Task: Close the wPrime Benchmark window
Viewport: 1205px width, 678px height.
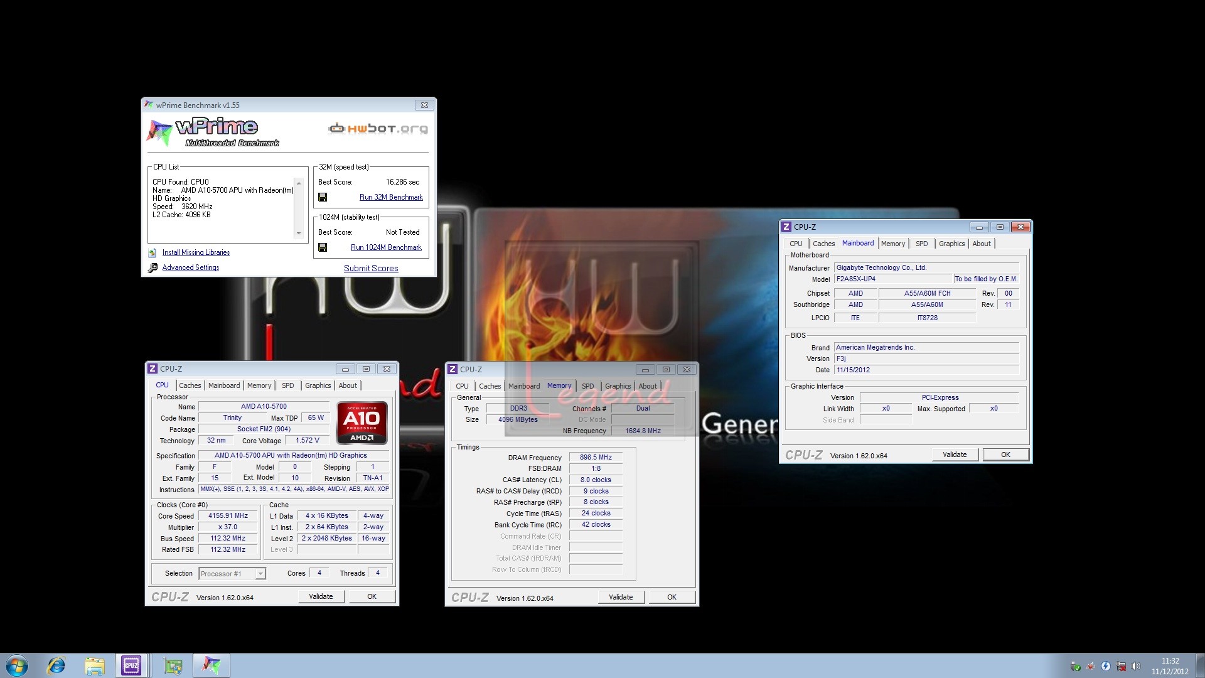Action: point(424,105)
